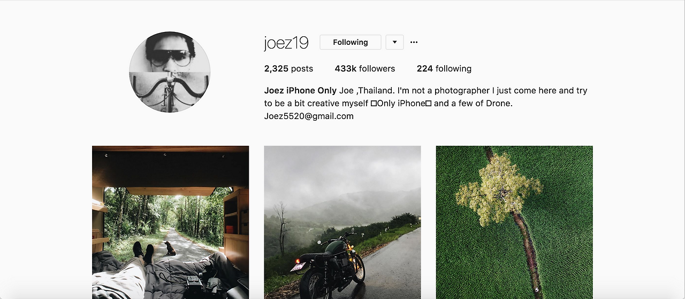The width and height of the screenshot is (685, 299).
Task: Open the three-dot profile options menu
Action: (414, 42)
